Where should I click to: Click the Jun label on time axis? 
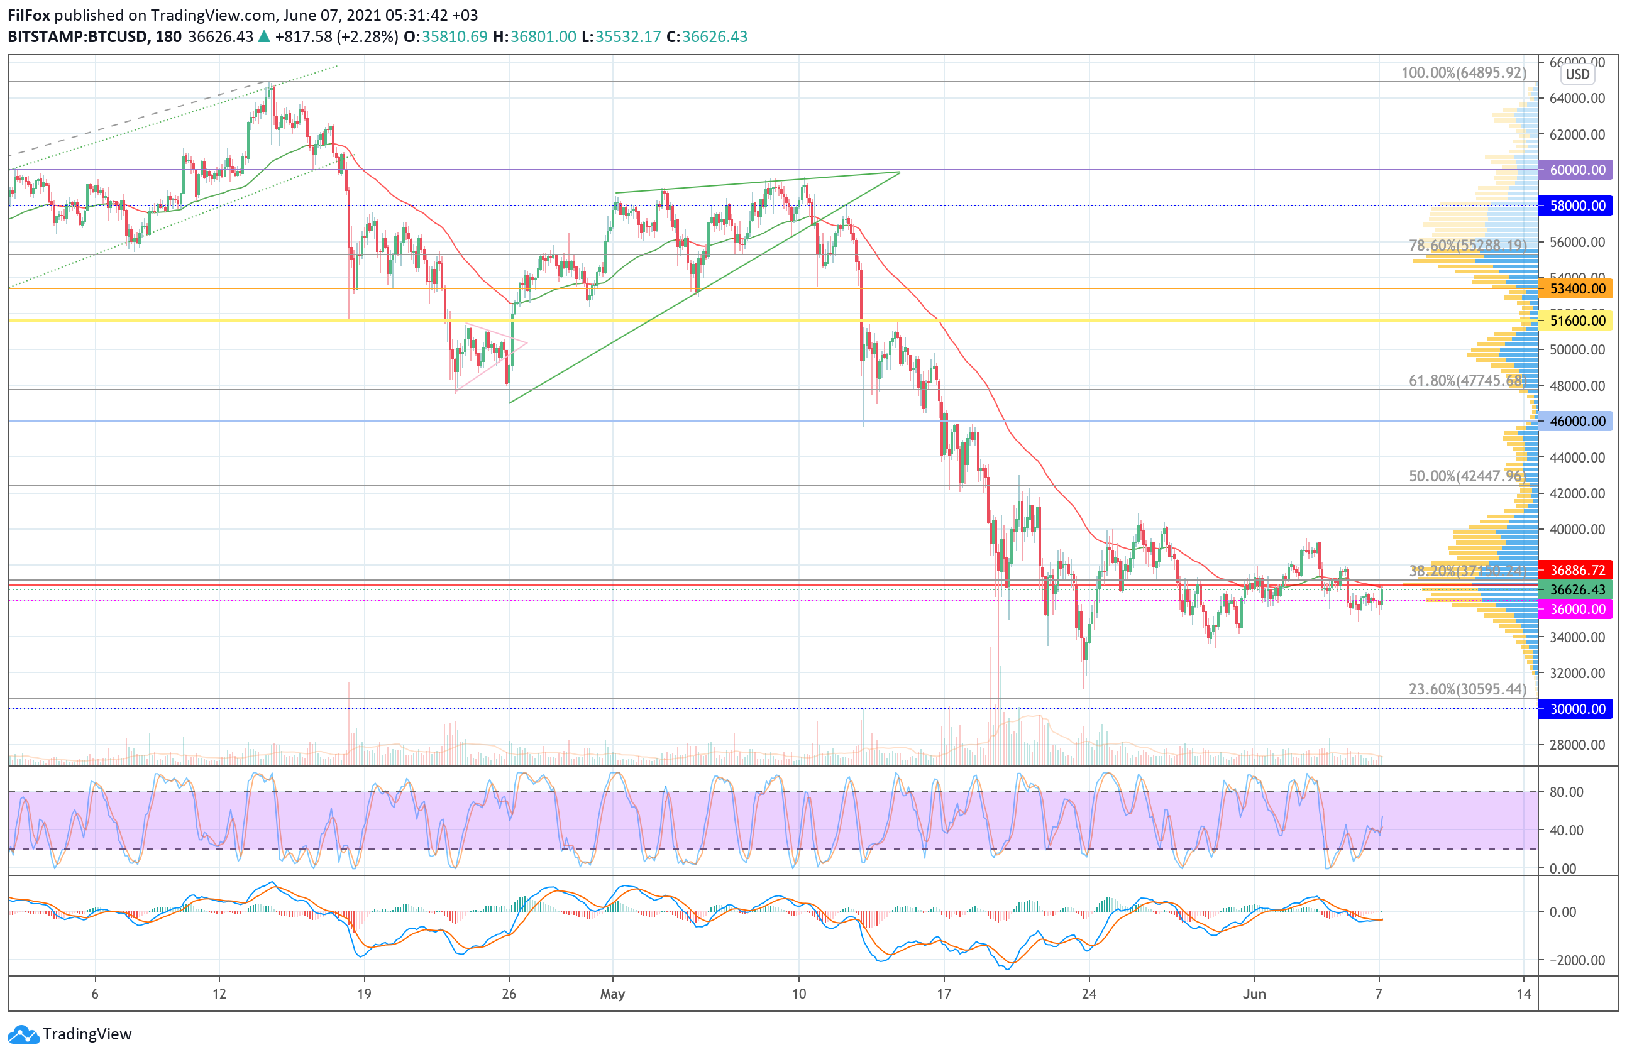coord(1254,994)
